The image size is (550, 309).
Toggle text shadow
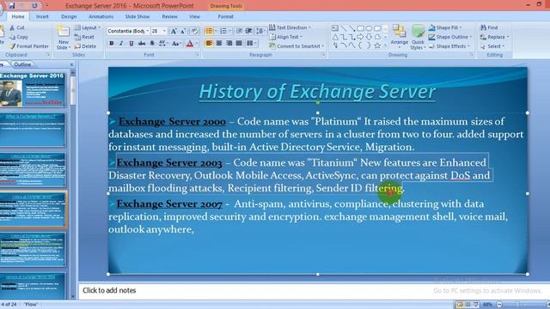coord(152,44)
